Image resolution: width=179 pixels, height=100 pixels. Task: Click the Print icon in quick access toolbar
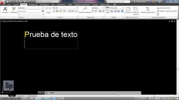click(x=25, y=2)
